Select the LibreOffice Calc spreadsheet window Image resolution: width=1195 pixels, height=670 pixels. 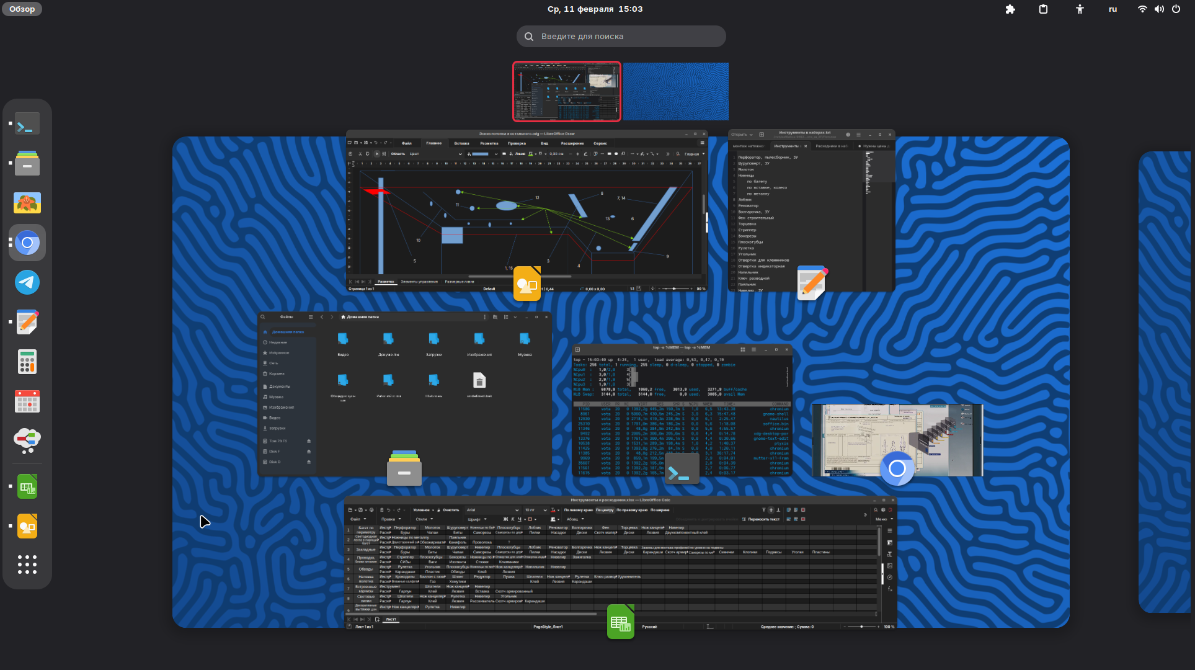(620, 561)
